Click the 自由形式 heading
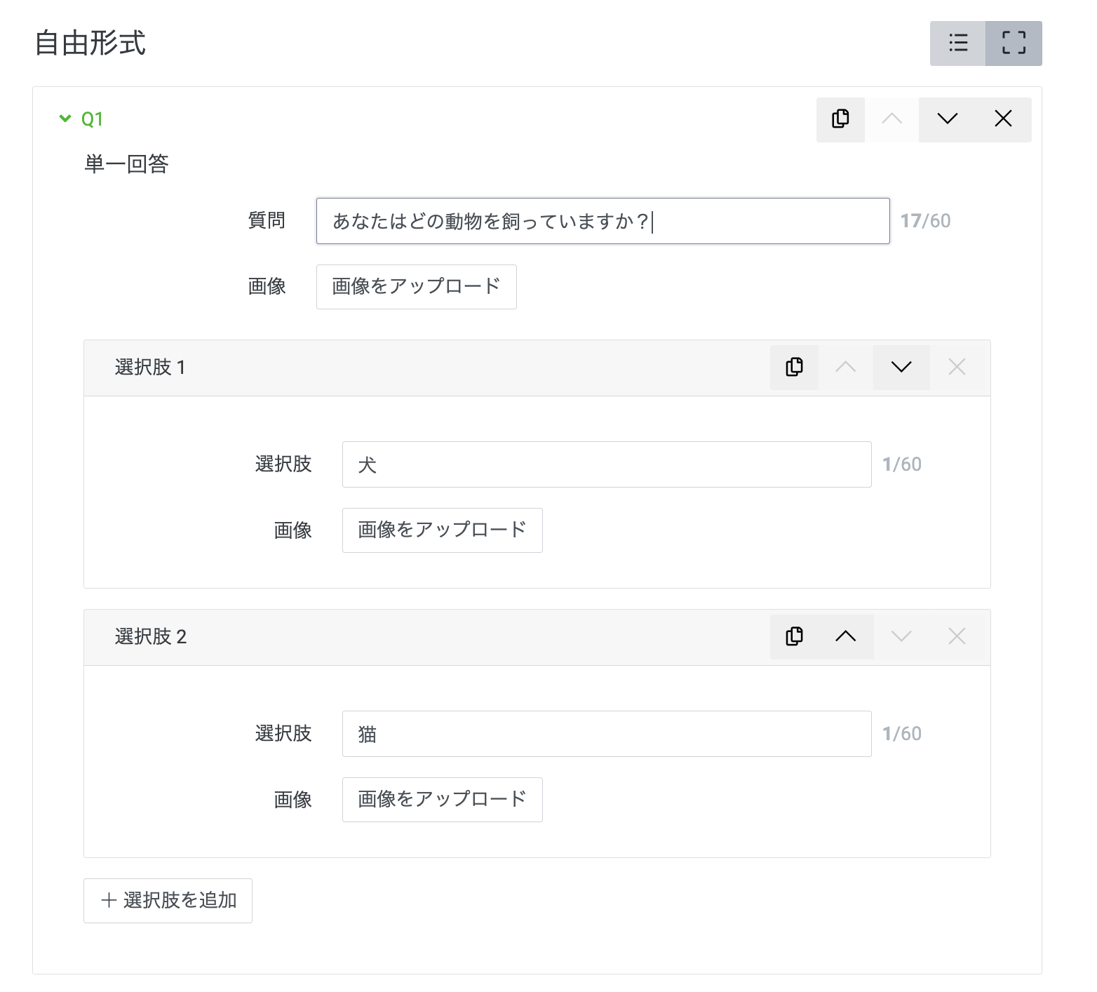Image resolution: width=1097 pixels, height=992 pixels. (90, 43)
